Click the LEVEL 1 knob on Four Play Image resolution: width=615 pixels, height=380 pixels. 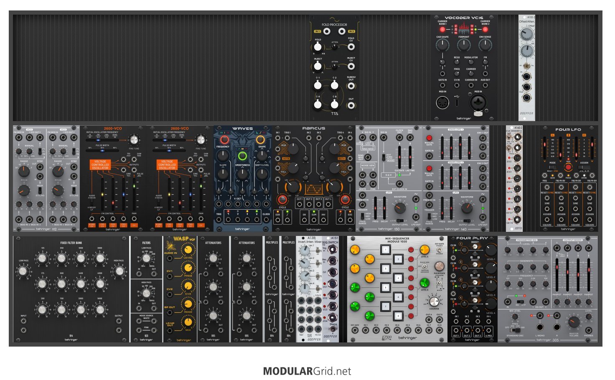(x=490, y=250)
